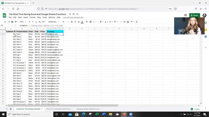The width and height of the screenshot is (209, 117).
Task: Open the 123 number format dropdown
Action: (43, 22)
